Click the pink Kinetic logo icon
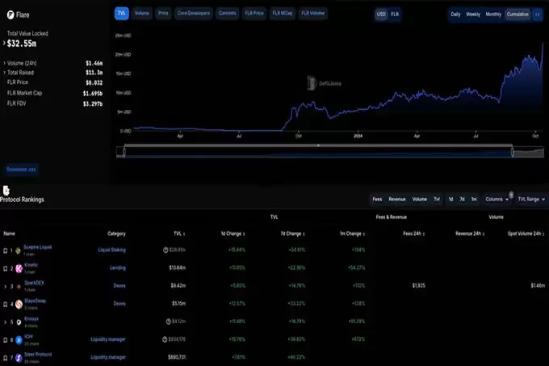The image size is (549, 366). coord(19,268)
